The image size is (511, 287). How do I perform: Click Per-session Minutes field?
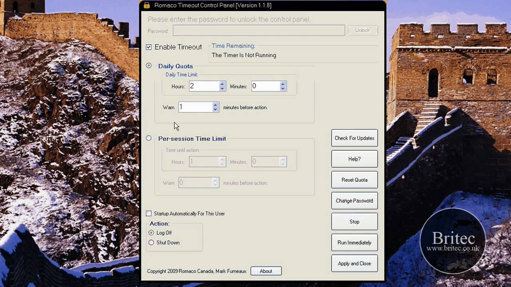coord(265,162)
